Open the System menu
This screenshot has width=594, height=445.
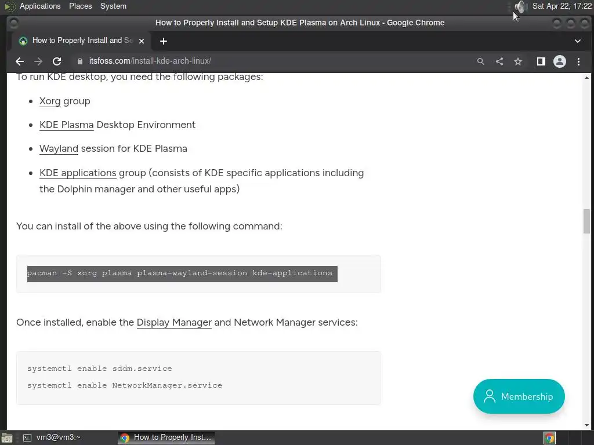[x=113, y=6]
